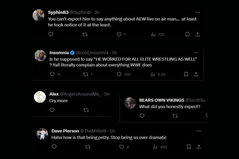Reply to BEARS OWN VIKINGS tweet

[x=142, y=116]
